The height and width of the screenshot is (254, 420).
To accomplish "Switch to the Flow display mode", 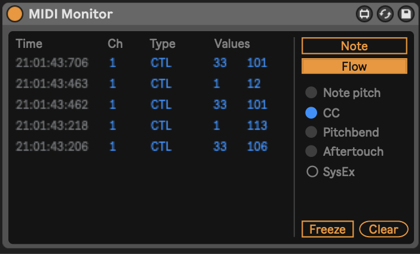I will (x=354, y=66).
